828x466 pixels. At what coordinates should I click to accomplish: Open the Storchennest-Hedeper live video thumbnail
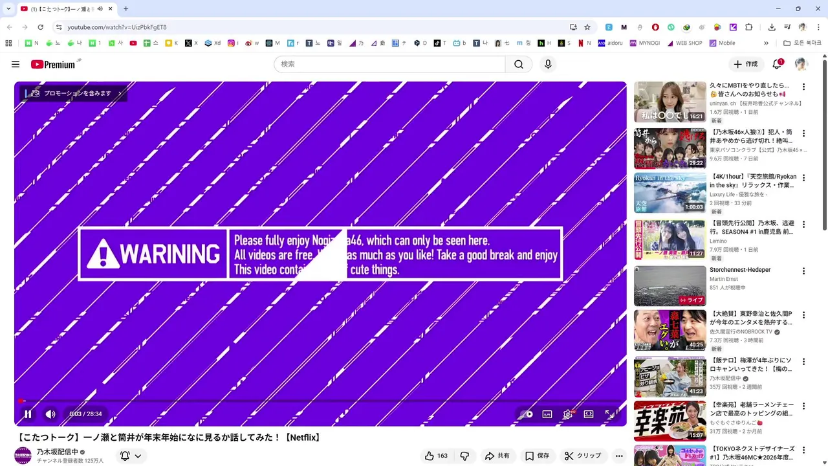coord(670,285)
